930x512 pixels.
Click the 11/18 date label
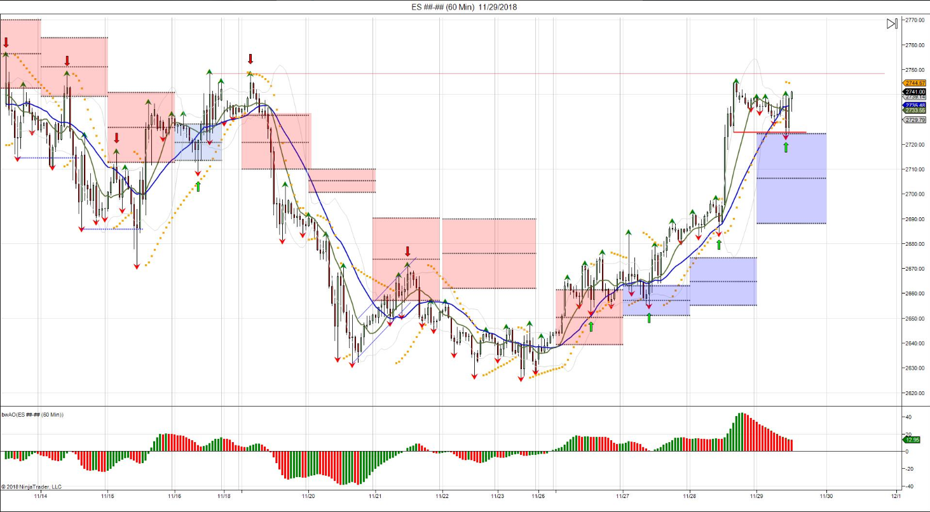coord(223,495)
